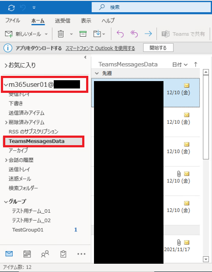Image resolution: width=212 pixels, height=272 pixels.
Task: Select the 迷惑メール folder
Action: 20,179
